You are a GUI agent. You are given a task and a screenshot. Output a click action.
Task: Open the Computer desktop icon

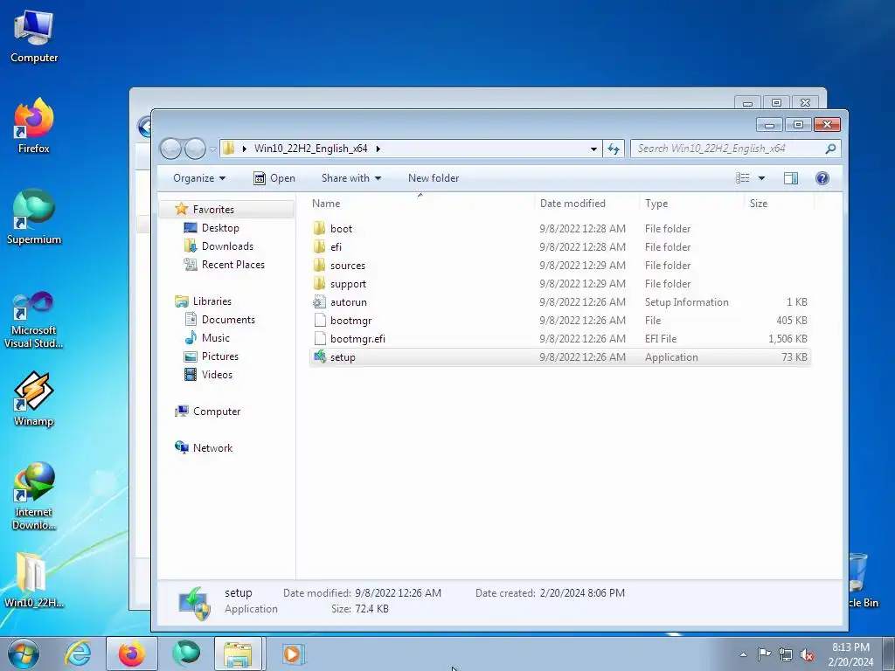point(34,37)
